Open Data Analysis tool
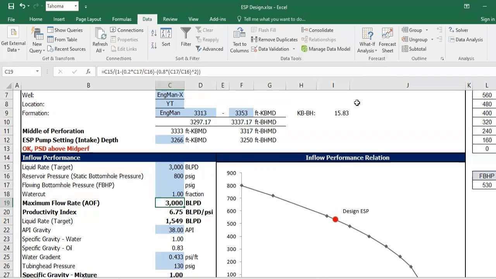Viewport: 496px width, 279px height. coord(465,40)
